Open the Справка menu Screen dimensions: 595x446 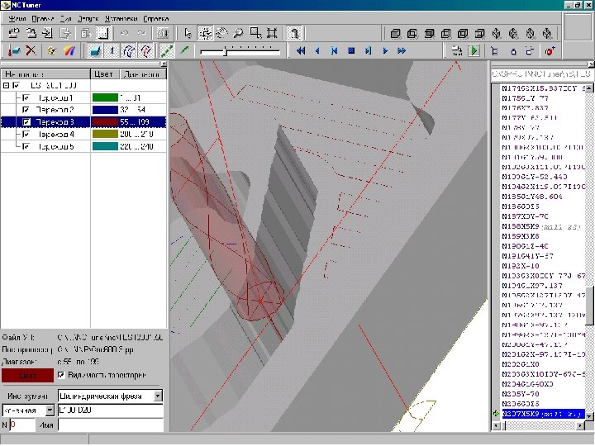pyautogui.click(x=156, y=17)
